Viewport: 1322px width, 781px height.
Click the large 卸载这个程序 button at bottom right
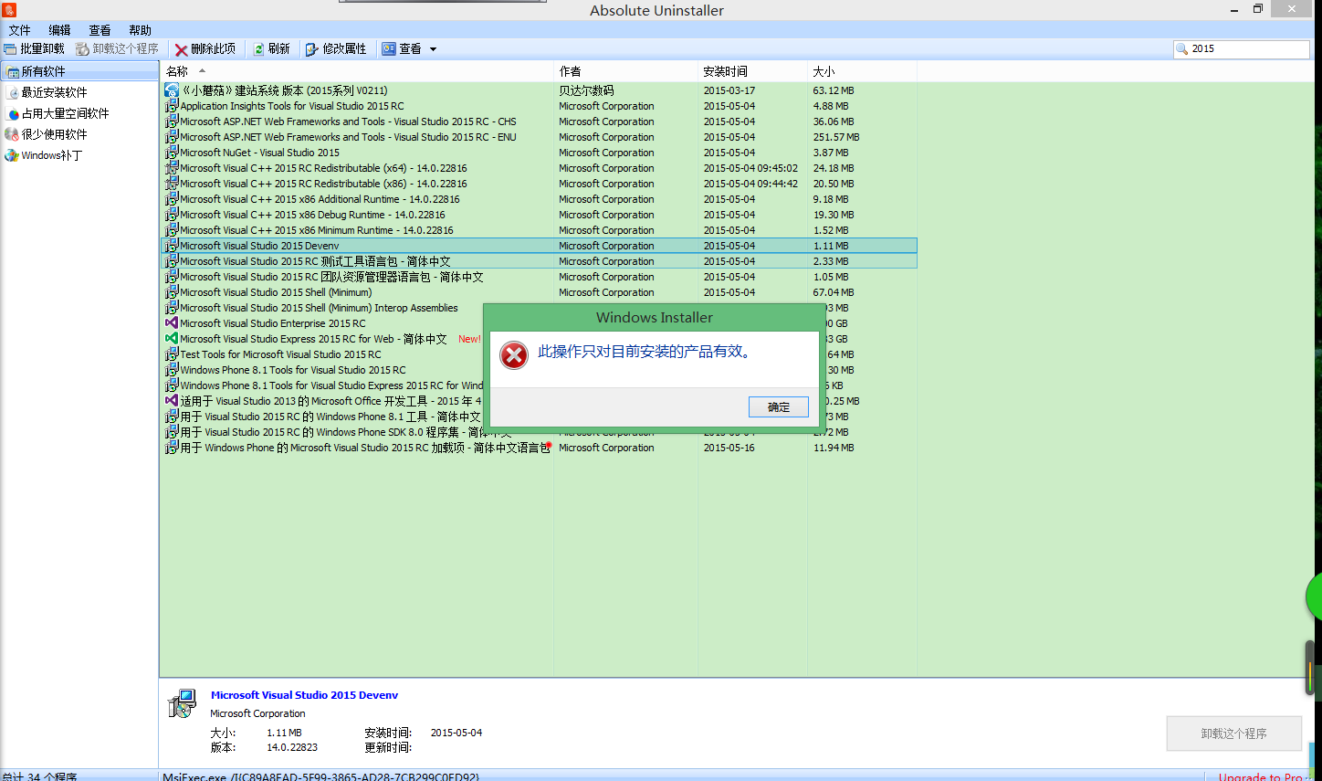coord(1234,734)
